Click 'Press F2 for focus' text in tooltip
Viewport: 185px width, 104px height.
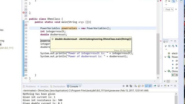coord(123,51)
